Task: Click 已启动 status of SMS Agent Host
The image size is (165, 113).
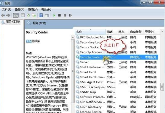Action: click(x=123, y=82)
